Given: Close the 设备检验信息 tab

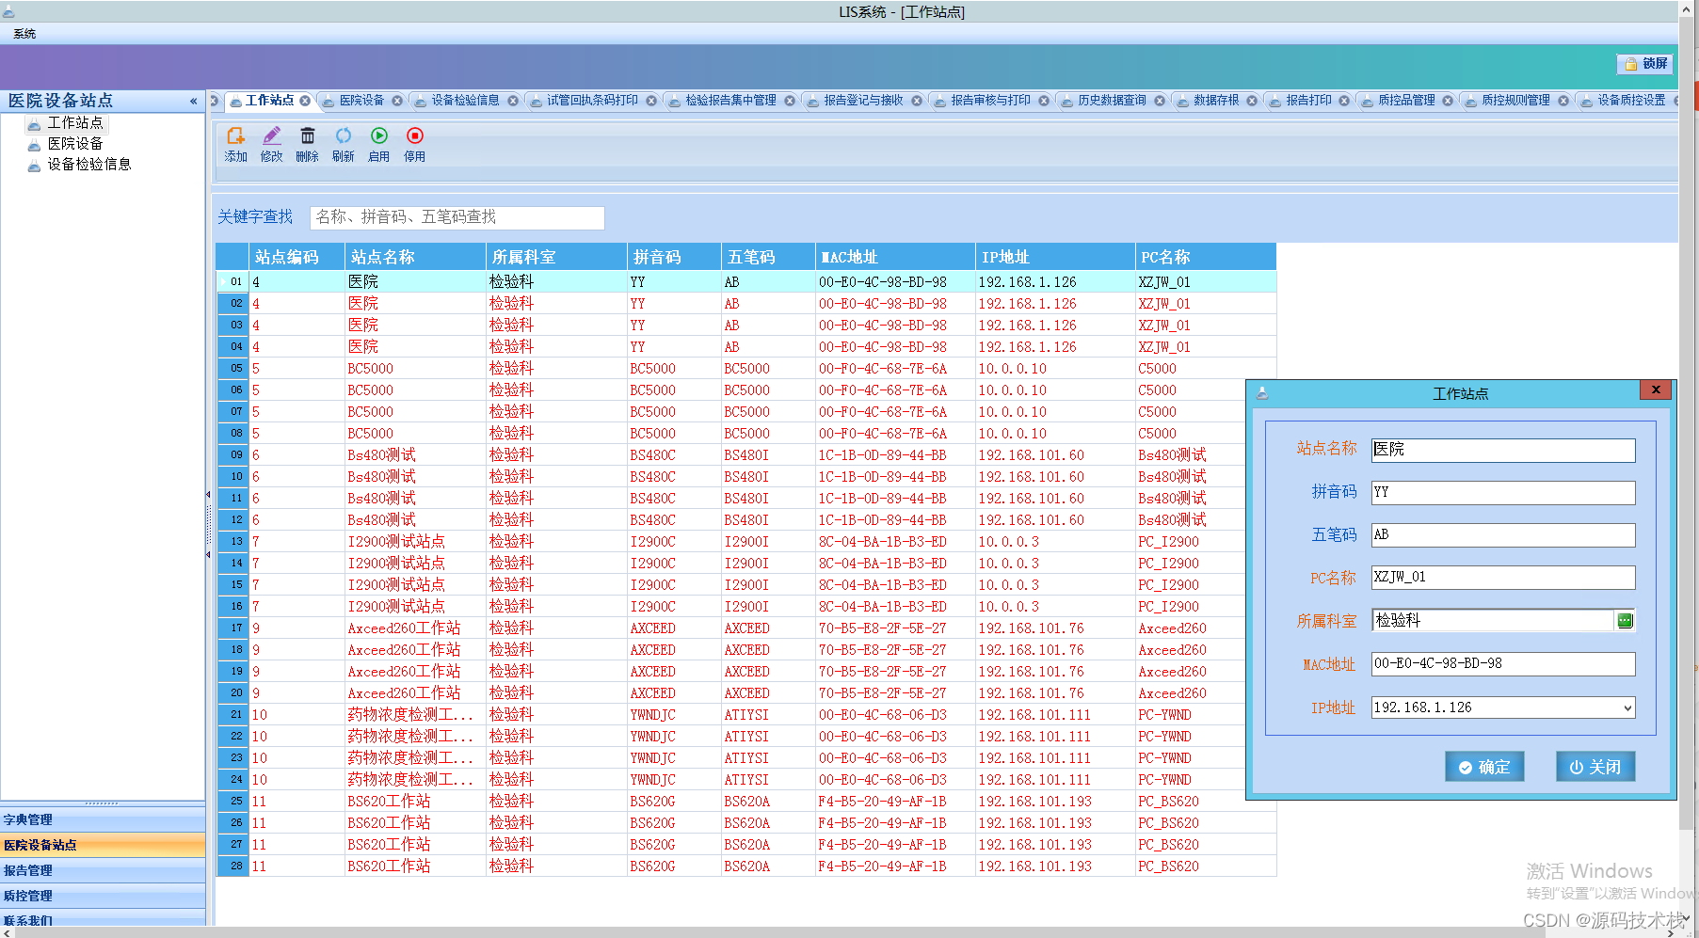Looking at the screenshot, I should [x=513, y=101].
